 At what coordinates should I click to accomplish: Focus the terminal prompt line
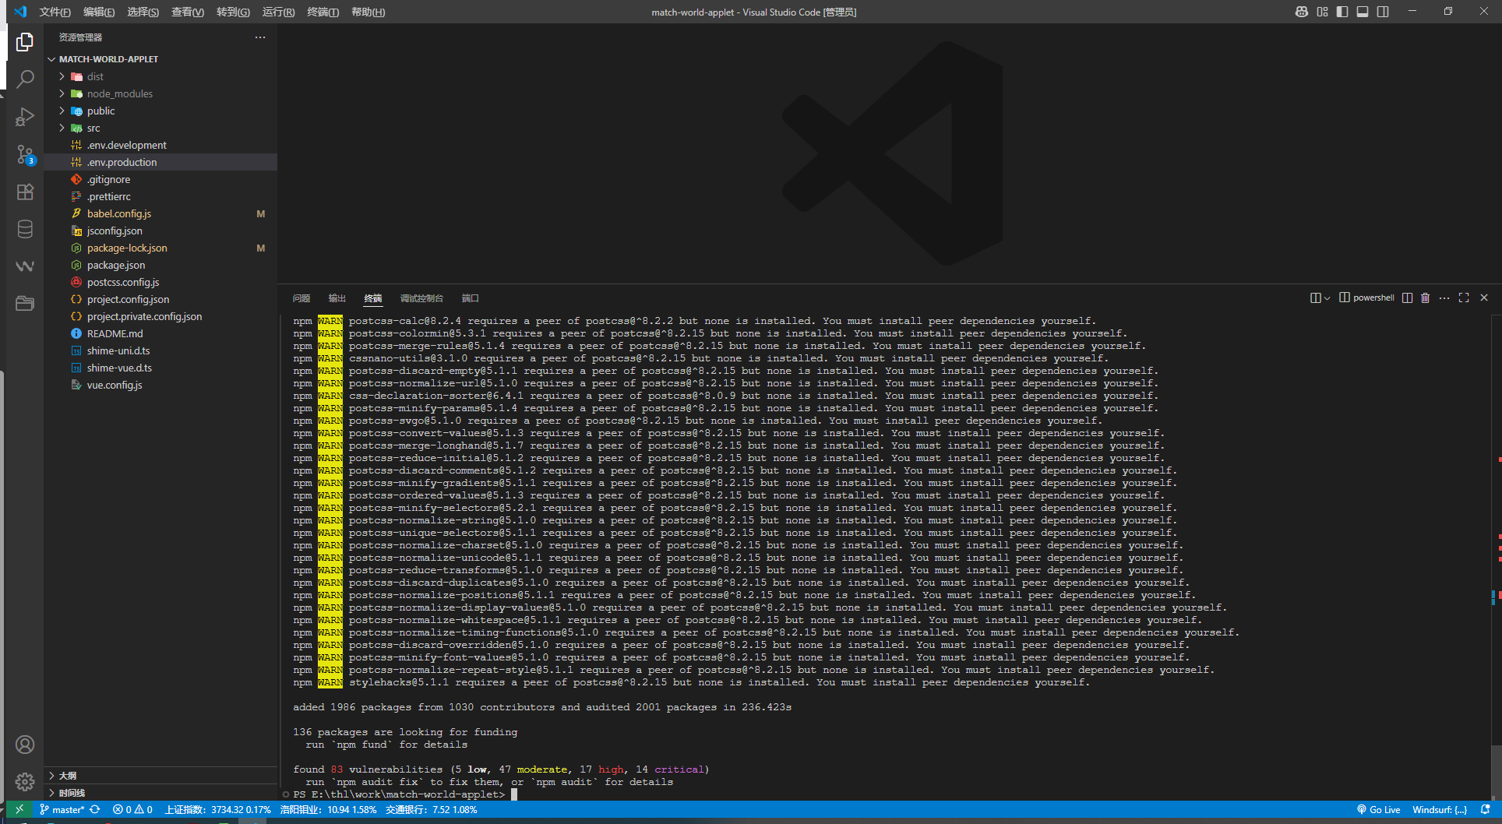tap(405, 794)
